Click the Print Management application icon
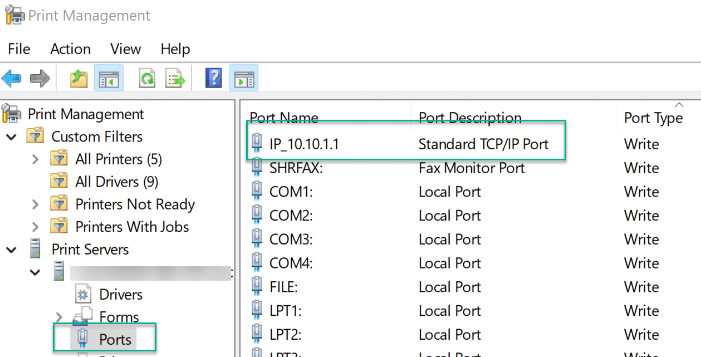The image size is (701, 357). point(13,15)
